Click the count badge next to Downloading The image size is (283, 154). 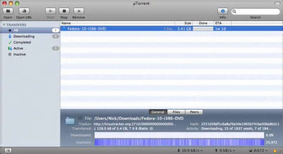point(55,36)
